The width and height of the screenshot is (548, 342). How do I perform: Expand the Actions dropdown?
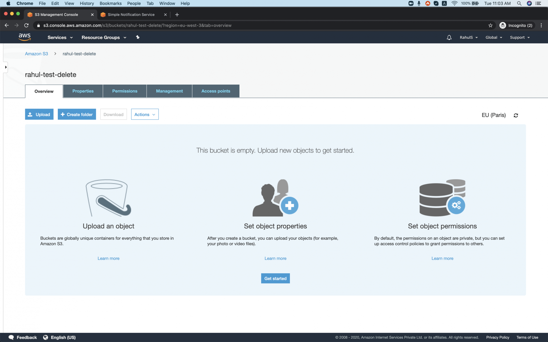(144, 114)
